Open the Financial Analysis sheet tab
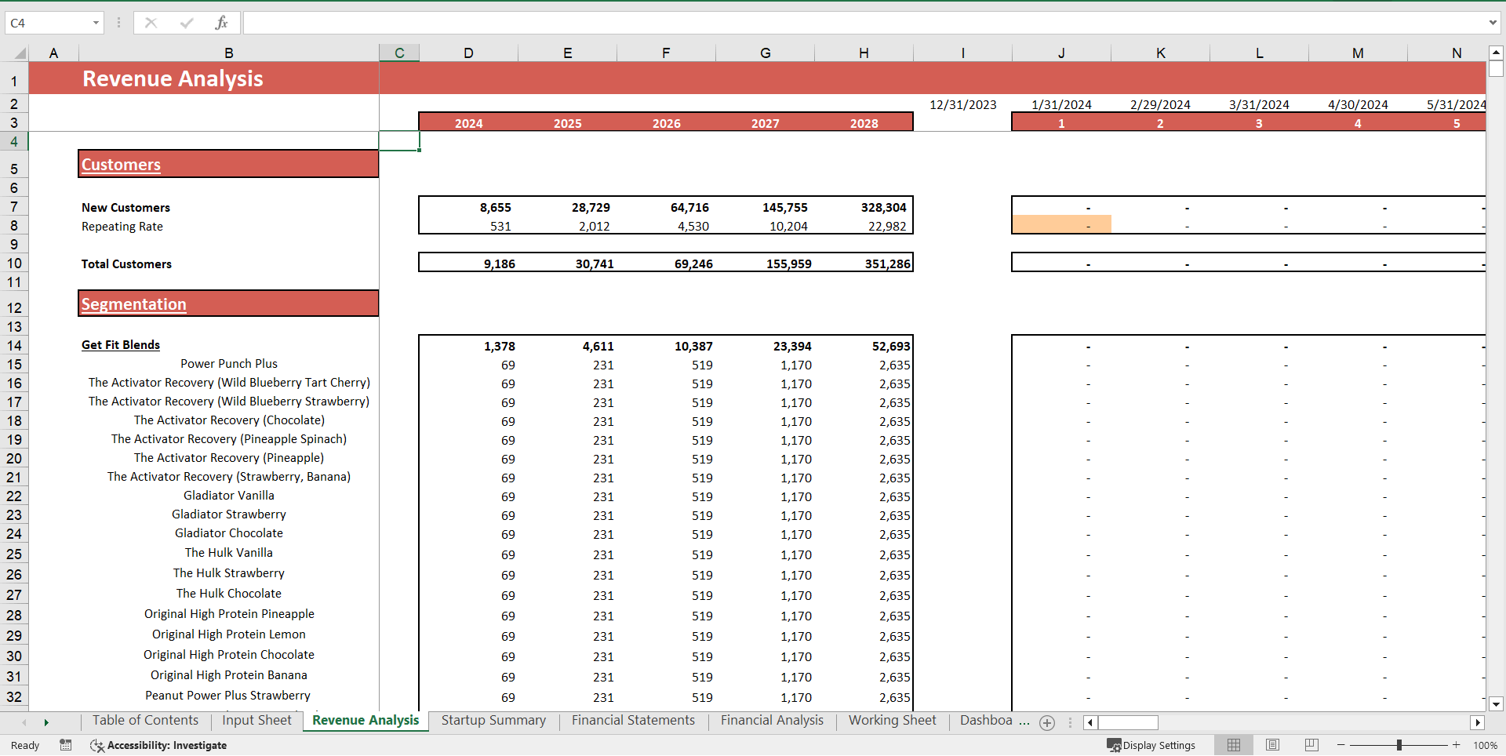Screen dimensions: 1506x756 pos(772,721)
